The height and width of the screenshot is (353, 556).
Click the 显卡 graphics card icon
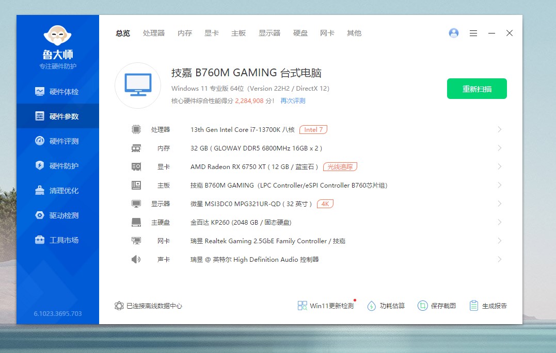click(x=136, y=166)
